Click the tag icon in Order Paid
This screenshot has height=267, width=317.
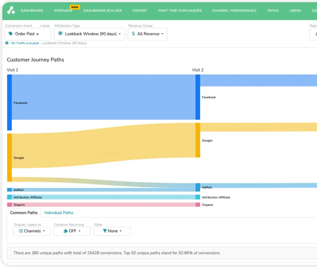coord(11,34)
